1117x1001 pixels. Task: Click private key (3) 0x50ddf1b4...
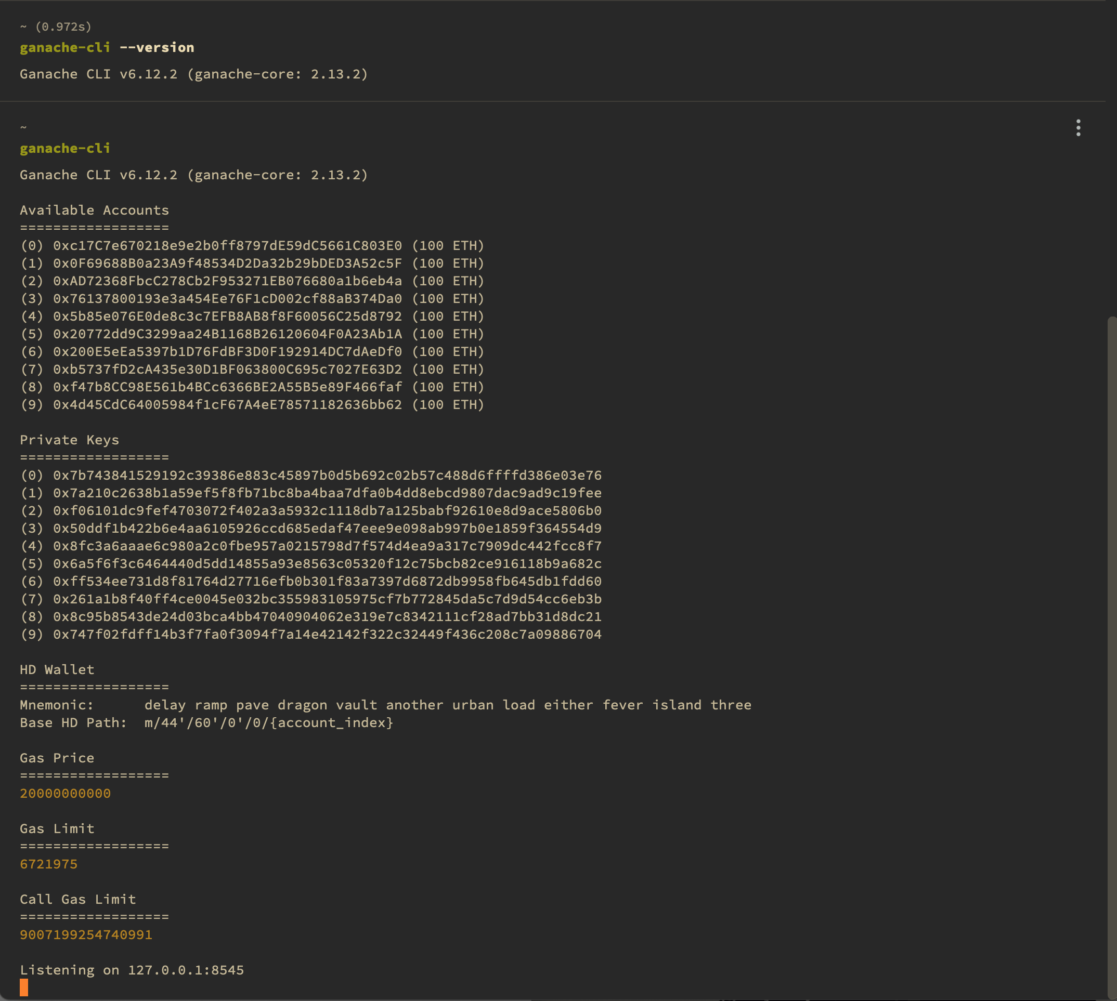pyautogui.click(x=328, y=529)
